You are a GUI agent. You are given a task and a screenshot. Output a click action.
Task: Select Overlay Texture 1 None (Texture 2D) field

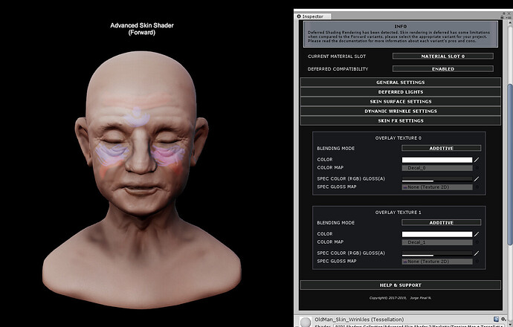(x=437, y=262)
